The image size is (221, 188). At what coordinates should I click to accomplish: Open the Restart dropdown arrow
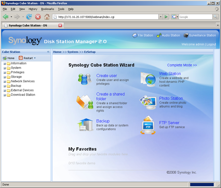[x=35, y=58]
